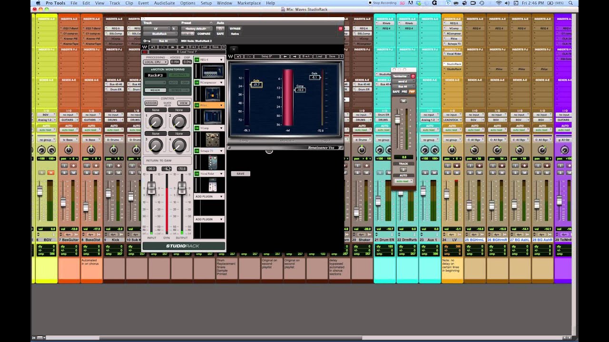The width and height of the screenshot is (609, 342).
Task: Toggle the IN button for VComp
Action: point(197,128)
